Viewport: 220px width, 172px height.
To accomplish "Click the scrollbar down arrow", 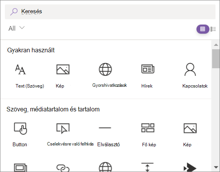I will [x=216, y=167].
